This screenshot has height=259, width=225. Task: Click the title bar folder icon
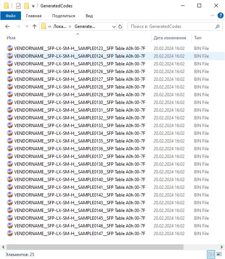(6, 6)
